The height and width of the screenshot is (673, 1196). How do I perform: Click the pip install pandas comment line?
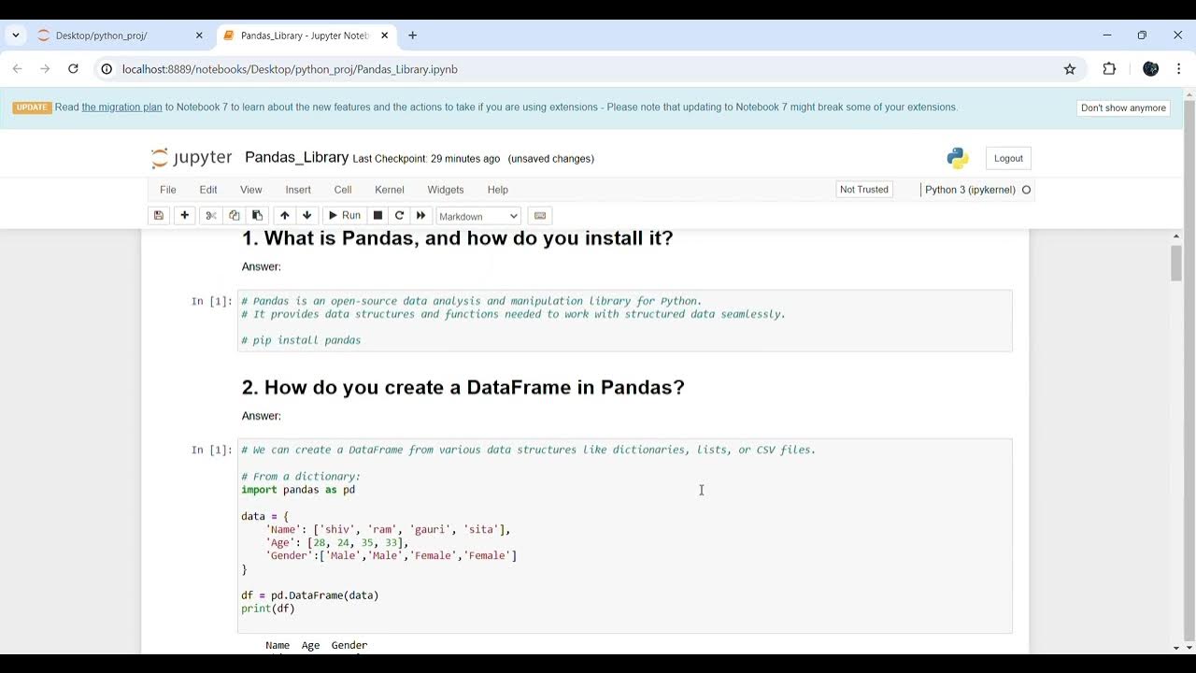pos(301,340)
